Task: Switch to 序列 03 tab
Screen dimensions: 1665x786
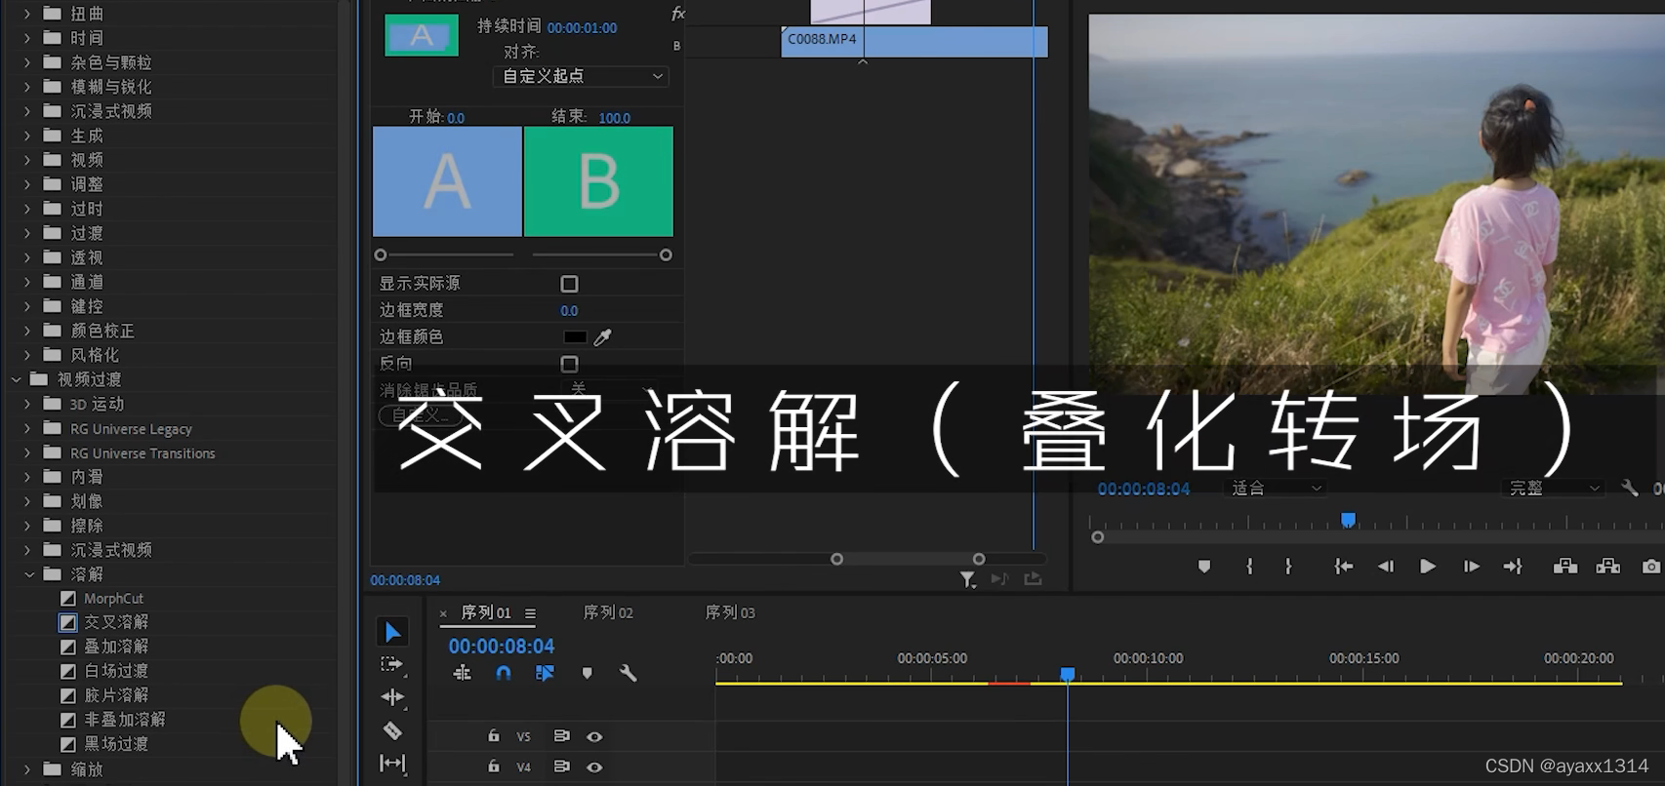Action: click(730, 612)
